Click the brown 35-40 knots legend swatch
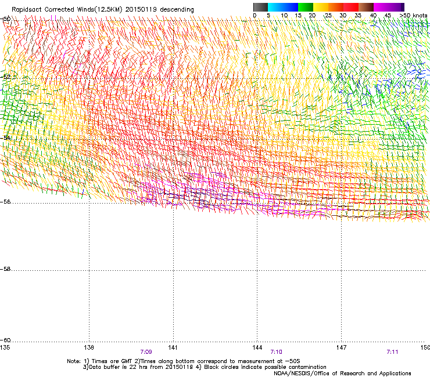430x377 pixels. coord(366,7)
